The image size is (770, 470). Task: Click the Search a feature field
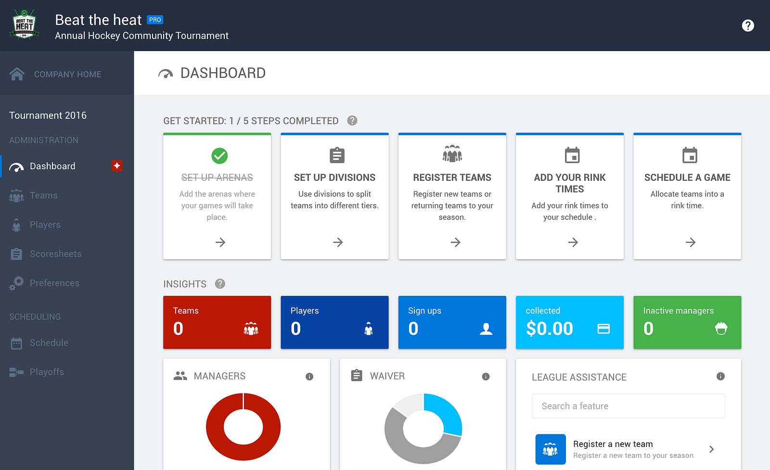[x=628, y=406]
